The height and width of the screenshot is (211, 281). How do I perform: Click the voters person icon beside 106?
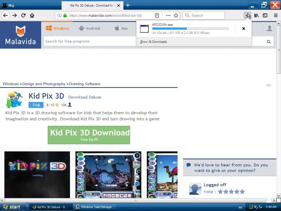70,105
